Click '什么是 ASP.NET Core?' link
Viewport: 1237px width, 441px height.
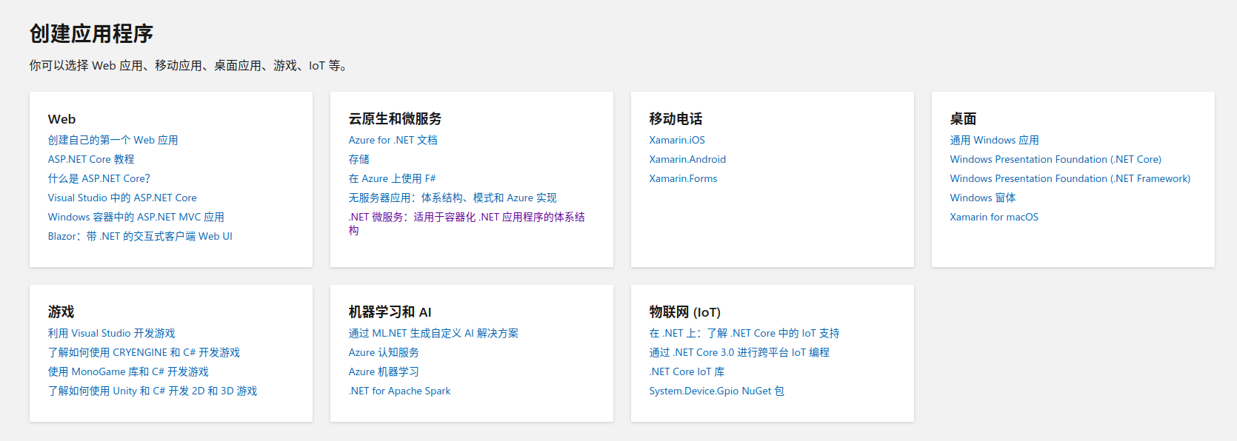[x=99, y=178]
